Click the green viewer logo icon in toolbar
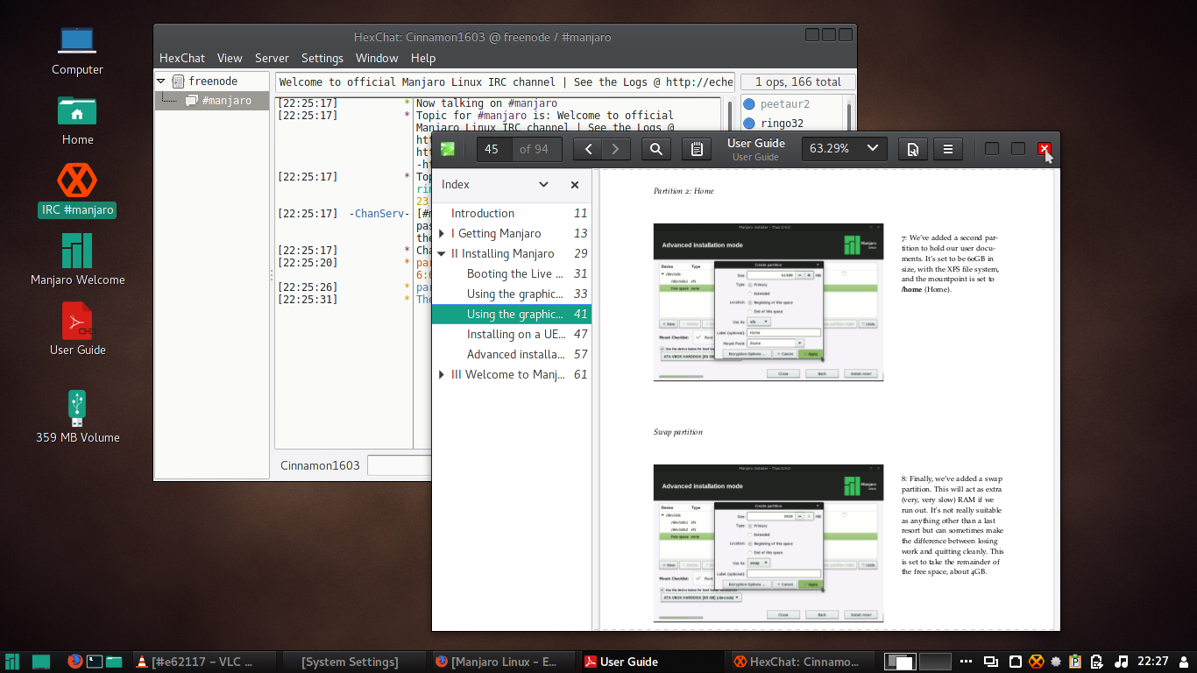The height and width of the screenshot is (673, 1197). tap(447, 148)
